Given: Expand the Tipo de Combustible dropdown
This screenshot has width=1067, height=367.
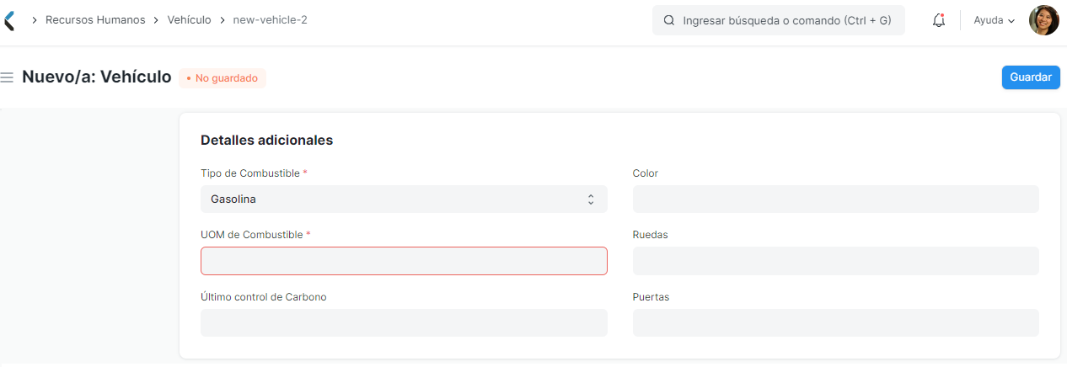Looking at the screenshot, I should point(404,199).
